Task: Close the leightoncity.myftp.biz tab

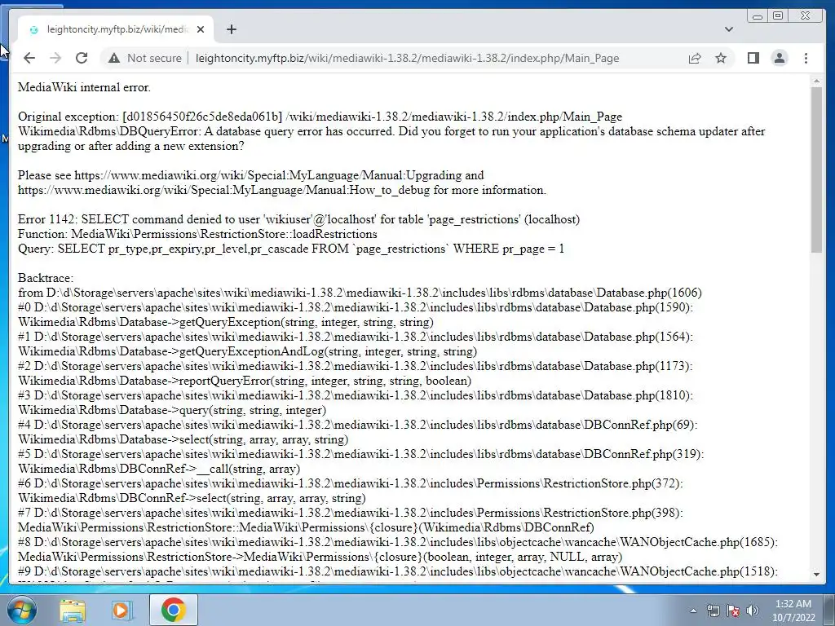Action: tap(201, 29)
